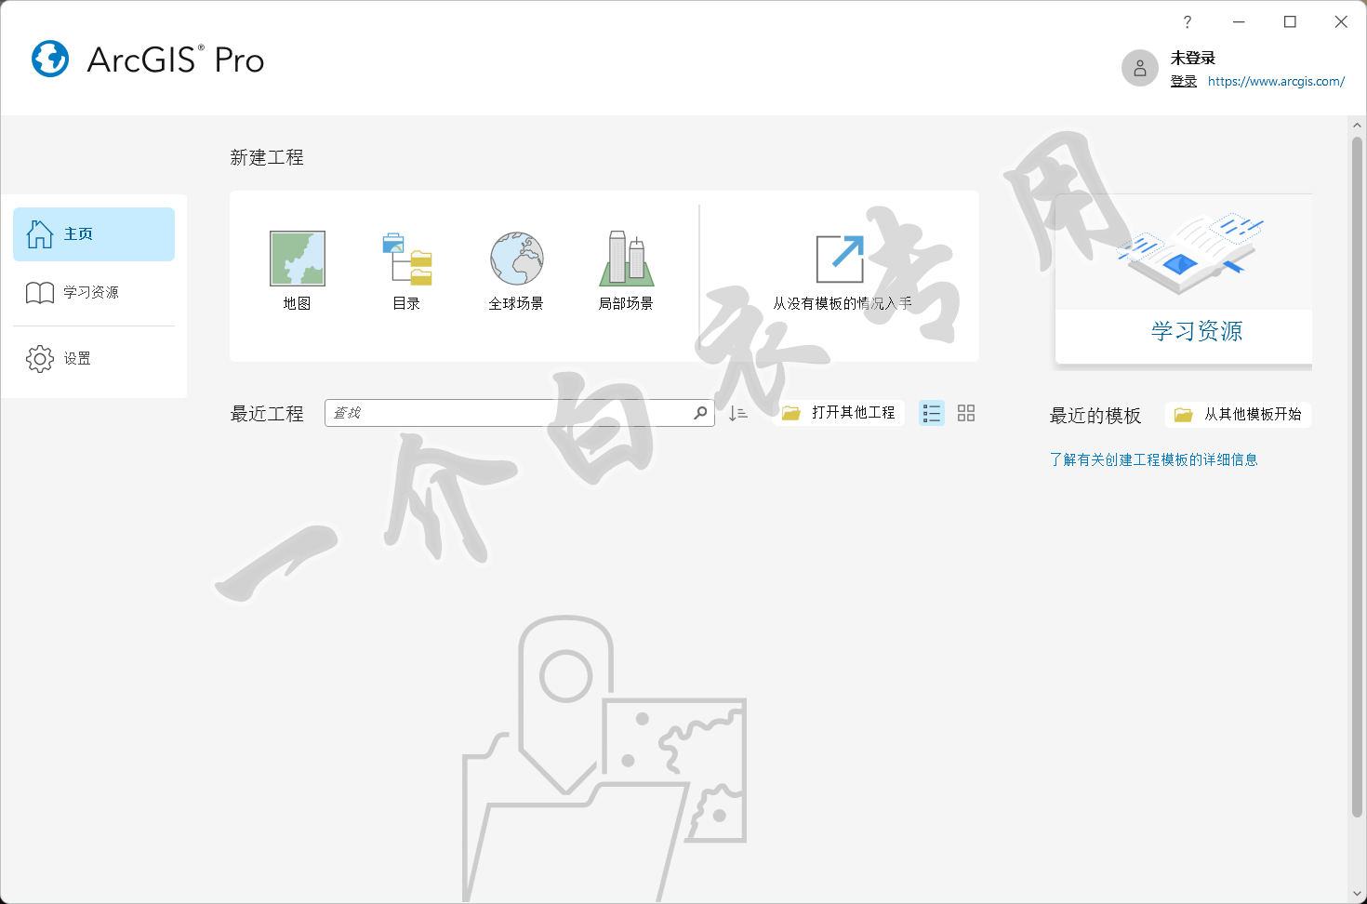Create a new Local Scene (局部场景) project

tap(626, 271)
